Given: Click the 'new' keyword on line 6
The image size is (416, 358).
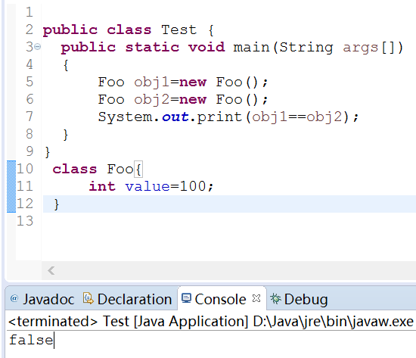Looking at the screenshot, I should click(193, 100).
